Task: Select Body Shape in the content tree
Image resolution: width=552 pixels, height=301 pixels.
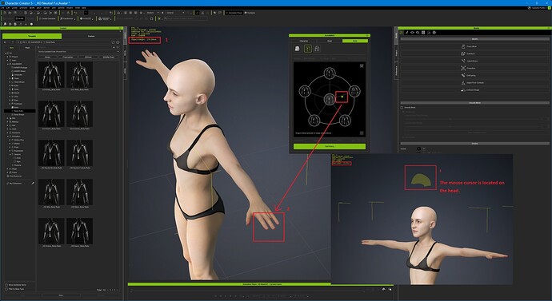Action: click(19, 114)
